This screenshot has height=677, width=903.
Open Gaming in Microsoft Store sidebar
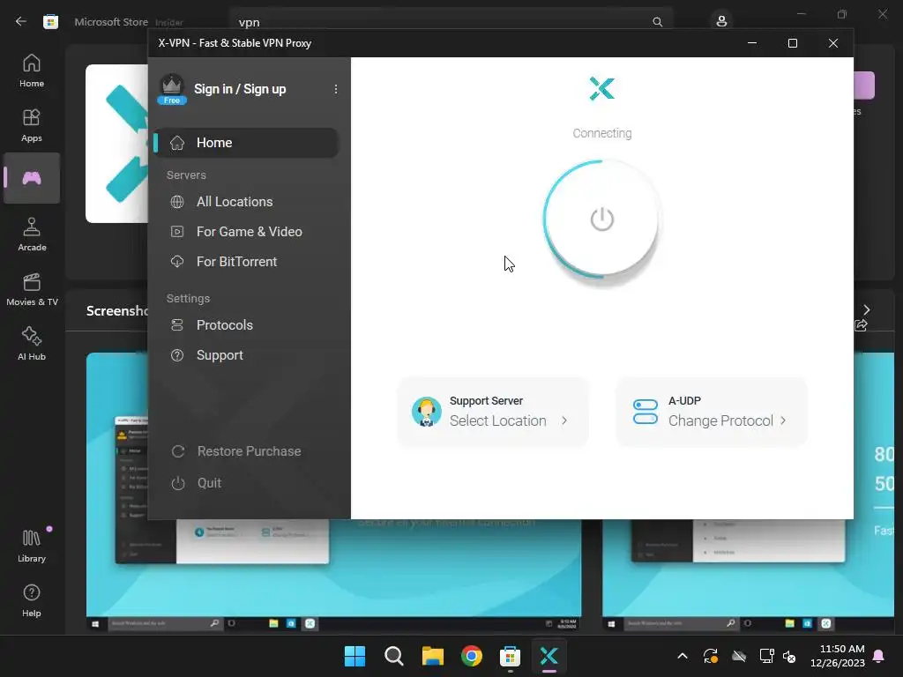(x=32, y=178)
